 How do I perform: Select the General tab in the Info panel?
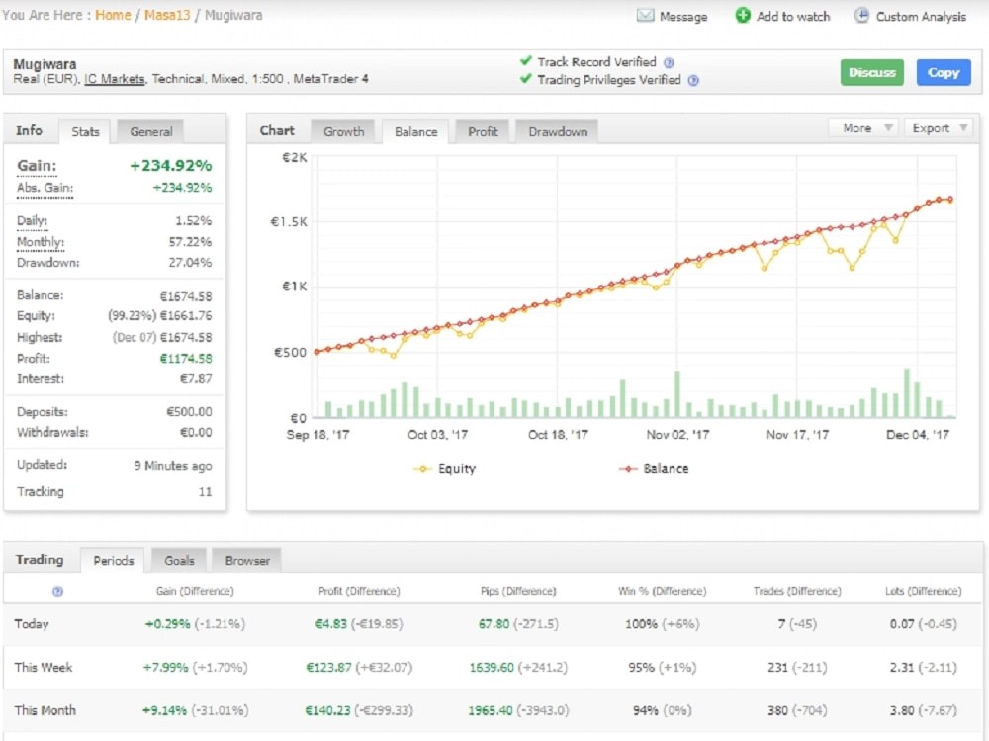[153, 130]
